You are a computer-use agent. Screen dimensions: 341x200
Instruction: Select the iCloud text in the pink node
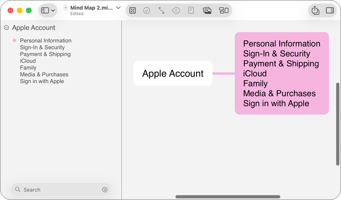[255, 73]
